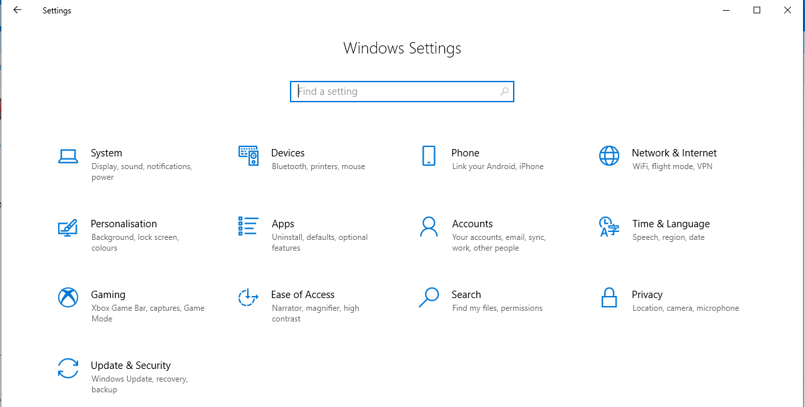Click 'Xbox Game Bar, captures, Game Mode' text
Screen dimensions: 805x407
[148, 313]
